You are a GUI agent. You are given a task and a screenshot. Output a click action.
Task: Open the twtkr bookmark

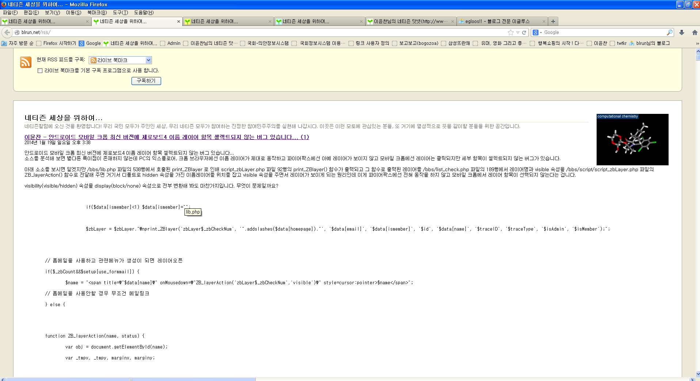pyautogui.click(x=618, y=43)
